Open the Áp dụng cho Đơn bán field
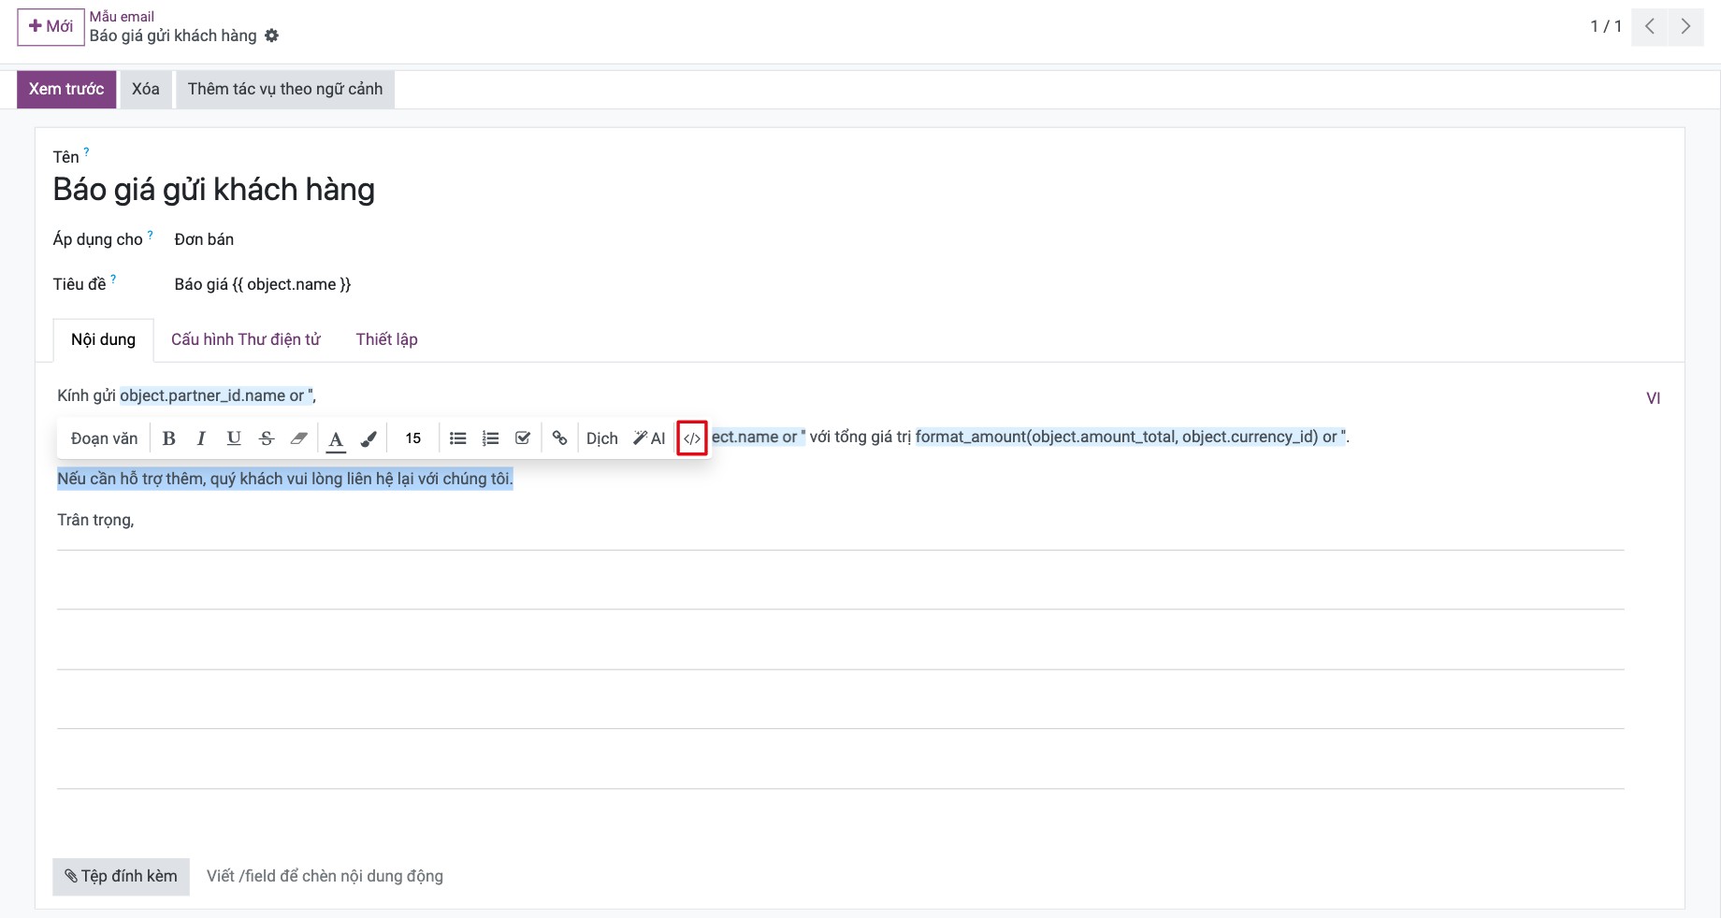1721x918 pixels. tap(204, 239)
